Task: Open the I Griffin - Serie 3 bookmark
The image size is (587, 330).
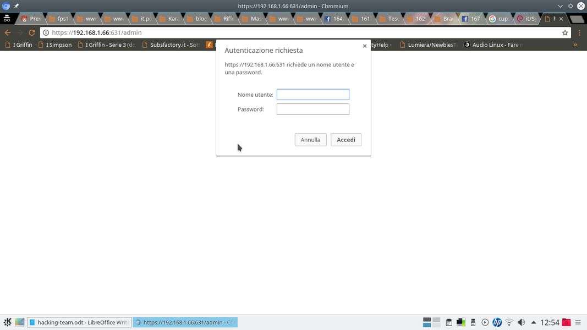Action: tap(107, 45)
